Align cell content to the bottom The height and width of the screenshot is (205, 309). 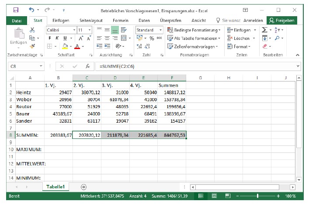[x=115, y=30]
